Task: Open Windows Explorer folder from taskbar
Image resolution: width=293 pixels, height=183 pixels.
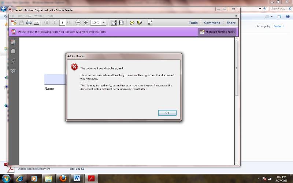Action: pos(48,178)
